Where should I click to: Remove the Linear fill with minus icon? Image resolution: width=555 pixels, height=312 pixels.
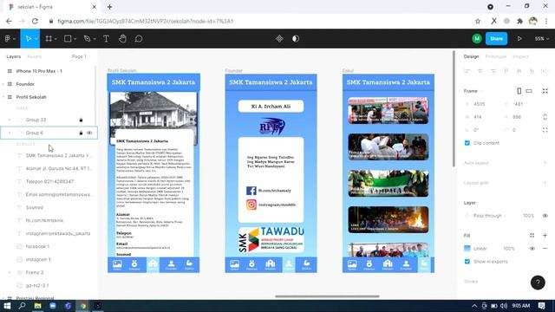coord(545,249)
